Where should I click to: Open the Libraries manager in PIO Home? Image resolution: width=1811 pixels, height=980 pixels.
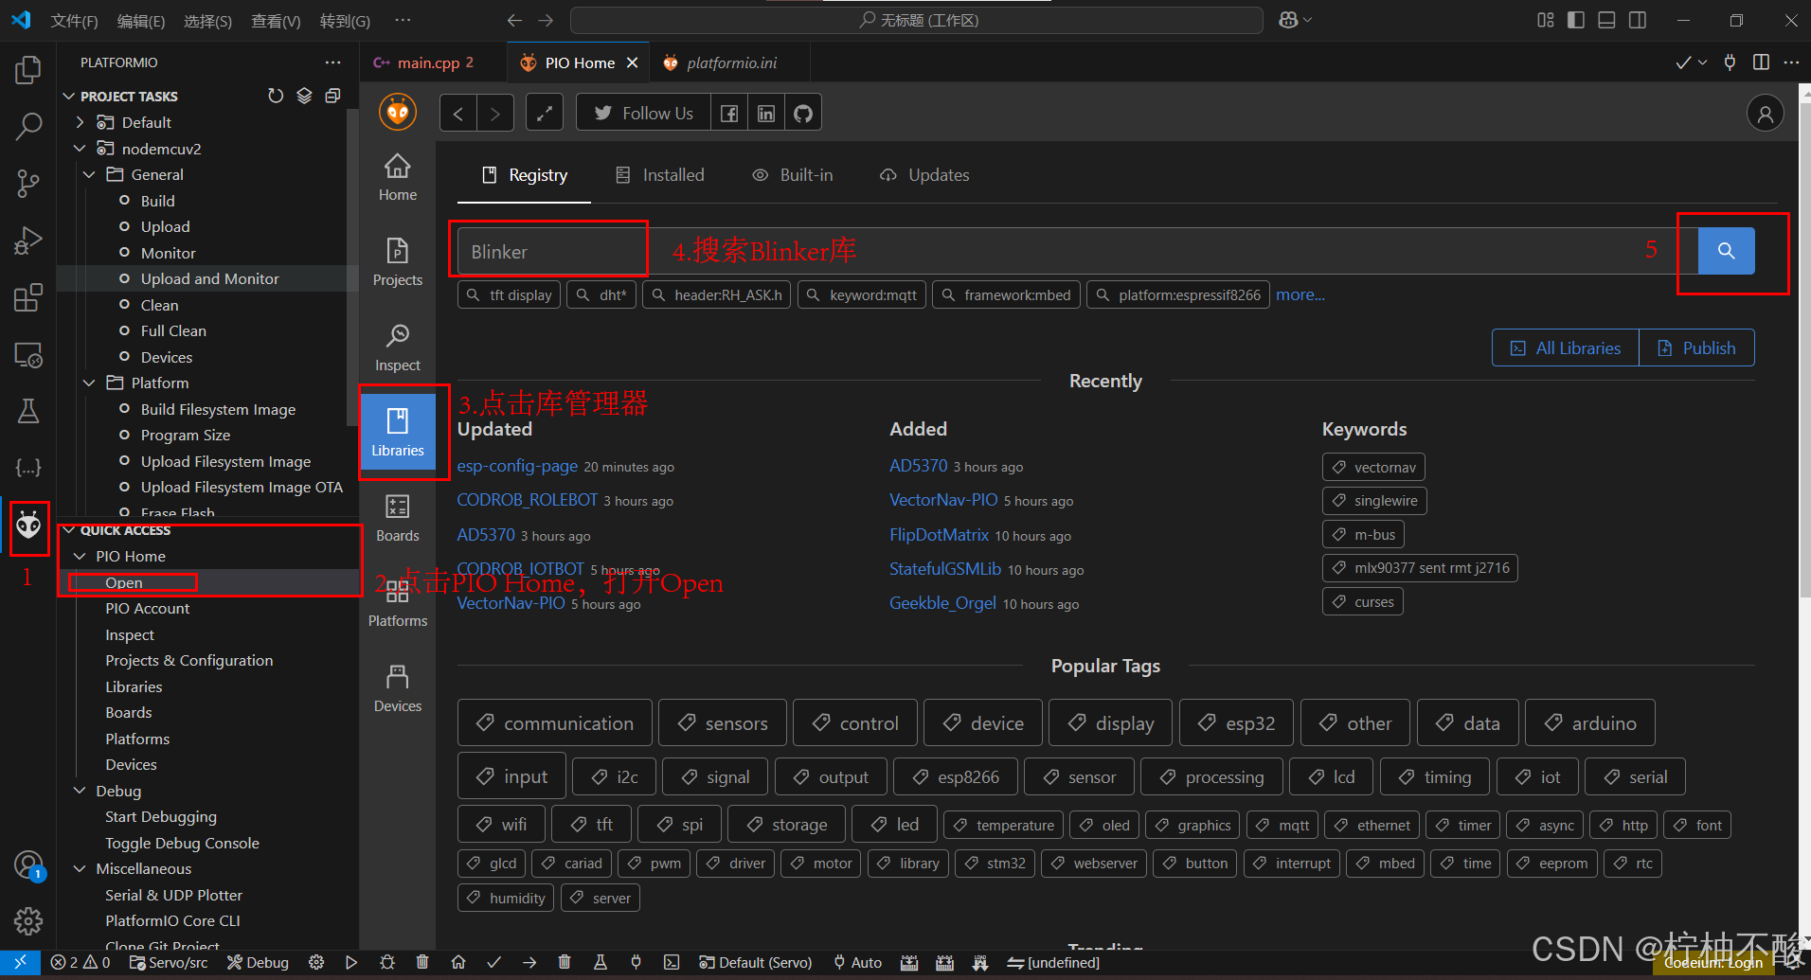398,433
